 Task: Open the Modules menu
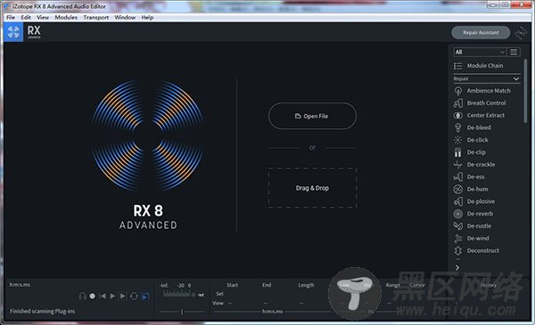point(66,18)
